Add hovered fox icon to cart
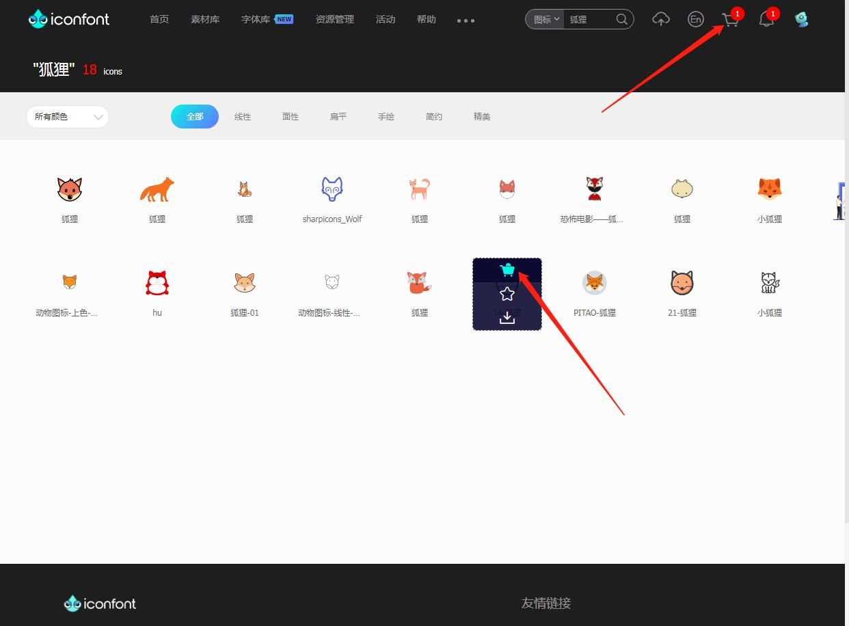The image size is (849, 626). click(x=507, y=270)
